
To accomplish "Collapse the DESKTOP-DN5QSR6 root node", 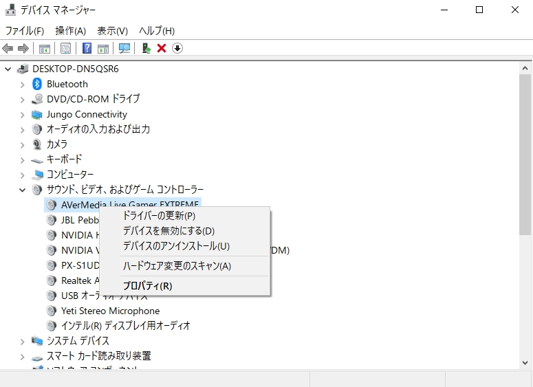I will [8, 69].
